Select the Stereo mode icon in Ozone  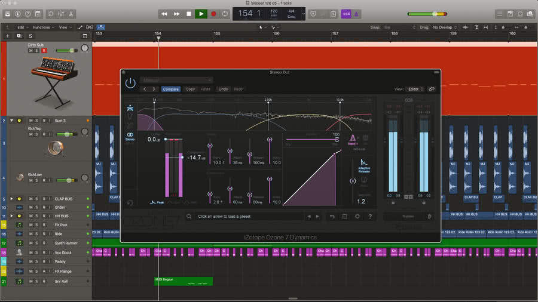[130, 136]
